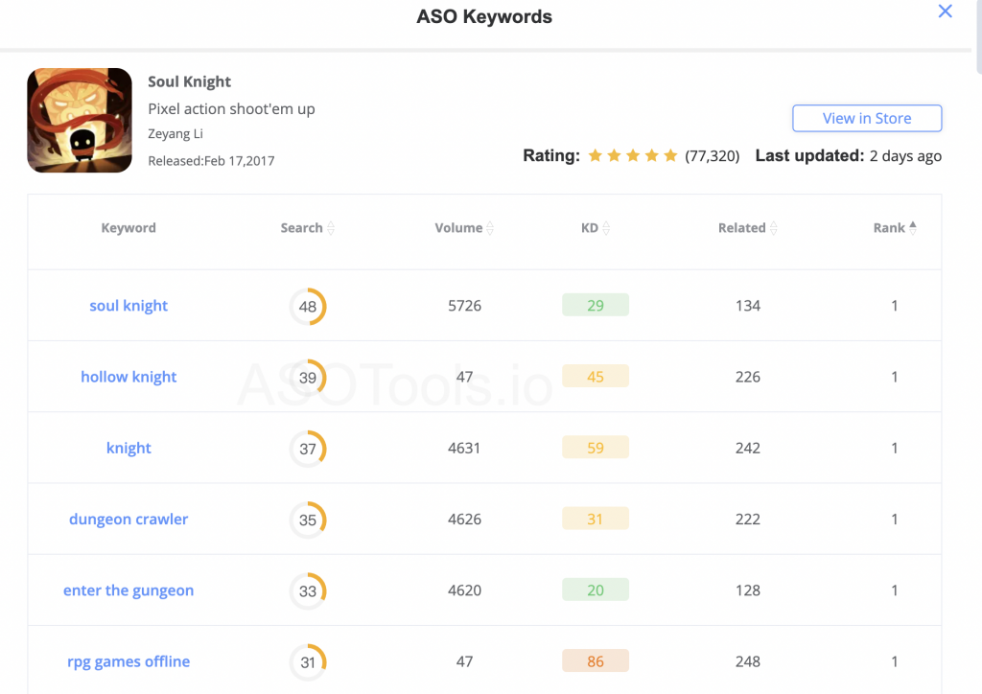This screenshot has height=694, width=982.
Task: Click the yellow KD 59 badge
Action: [596, 448]
